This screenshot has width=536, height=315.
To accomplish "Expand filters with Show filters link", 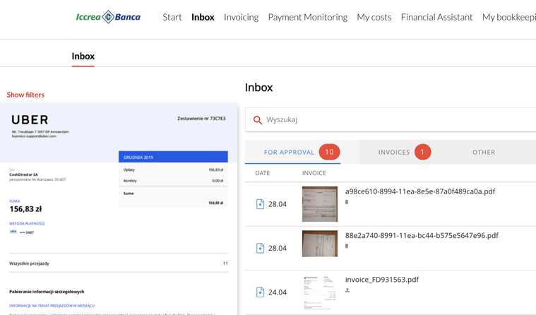I will pos(25,95).
